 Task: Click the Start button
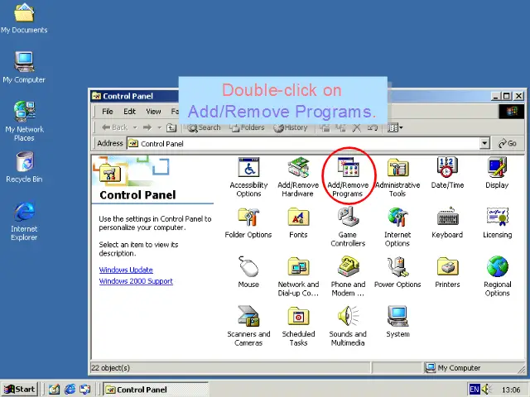click(20, 390)
